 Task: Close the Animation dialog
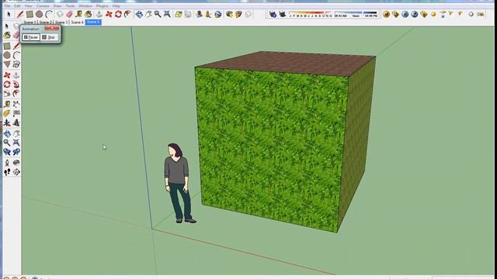point(52,29)
